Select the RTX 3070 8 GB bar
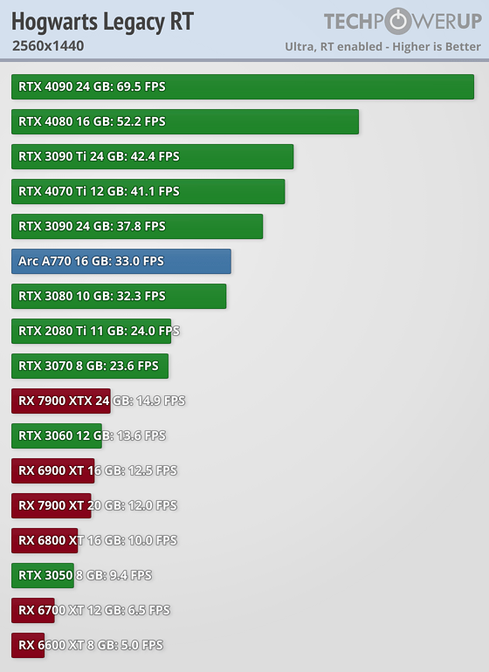Screen dimensions: 489x672 tap(90, 366)
